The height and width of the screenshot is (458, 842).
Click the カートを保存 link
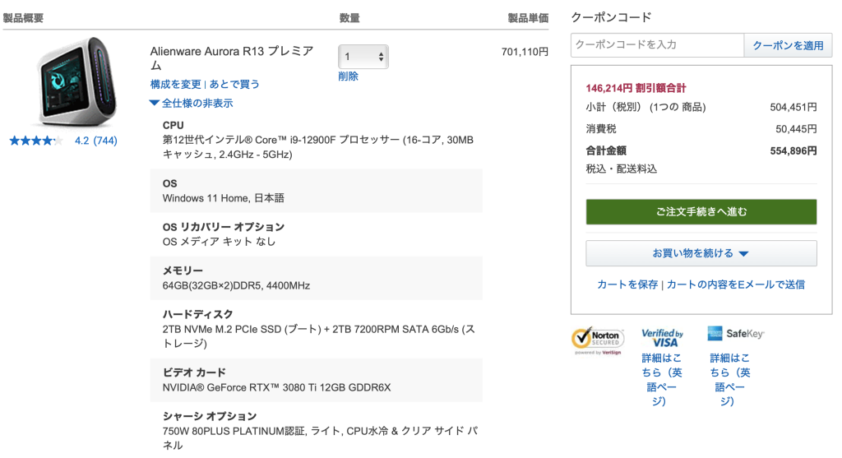coord(627,285)
